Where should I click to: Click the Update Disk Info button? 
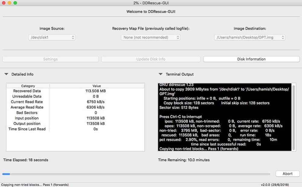151,59
